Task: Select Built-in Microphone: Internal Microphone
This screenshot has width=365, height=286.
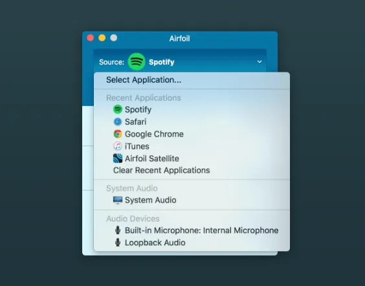Action: [x=192, y=230]
